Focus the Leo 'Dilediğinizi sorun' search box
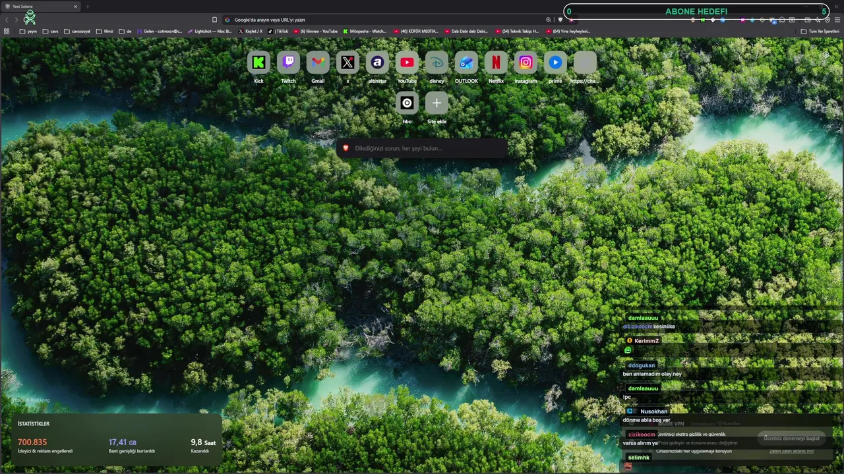844x474 pixels. (422, 148)
